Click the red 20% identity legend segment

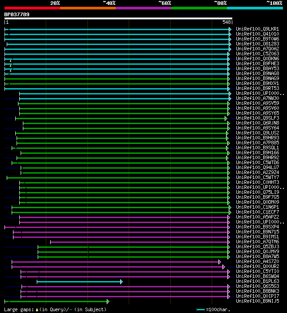tap(32, 8)
